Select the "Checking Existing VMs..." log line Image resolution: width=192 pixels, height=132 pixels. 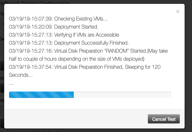[58, 19]
